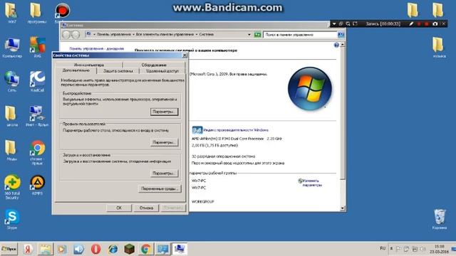Launch Internet Explorer from the taskbar
Viewport: 456px width, 256px height.
[113, 249]
